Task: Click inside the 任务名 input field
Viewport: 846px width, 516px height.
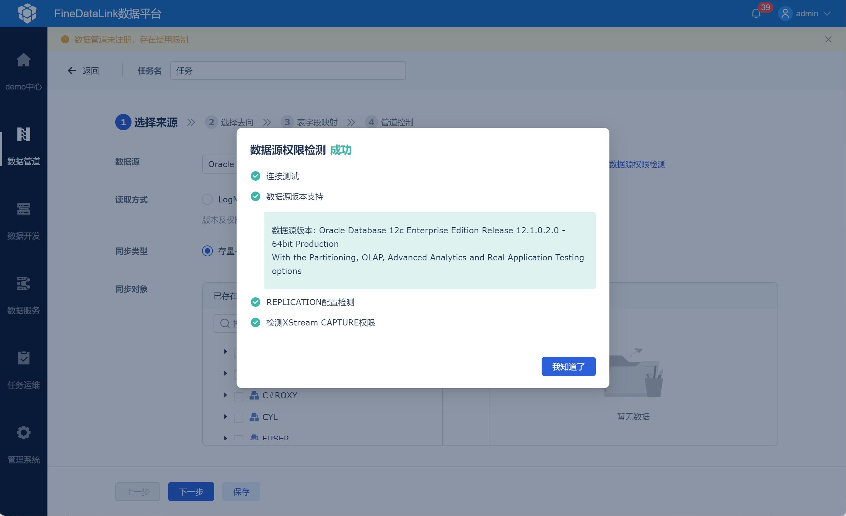Action: click(x=288, y=71)
